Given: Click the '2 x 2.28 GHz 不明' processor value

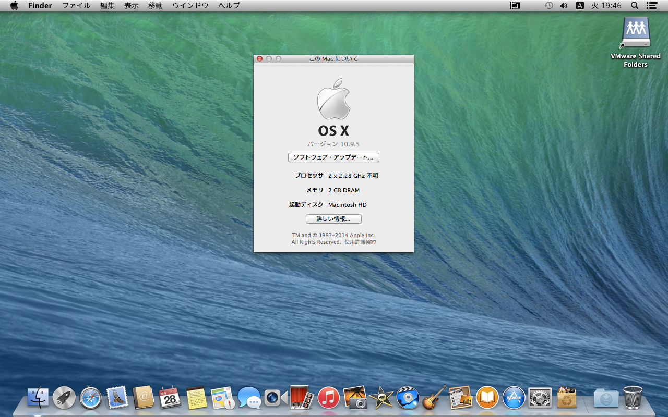Looking at the screenshot, I should pos(353,176).
